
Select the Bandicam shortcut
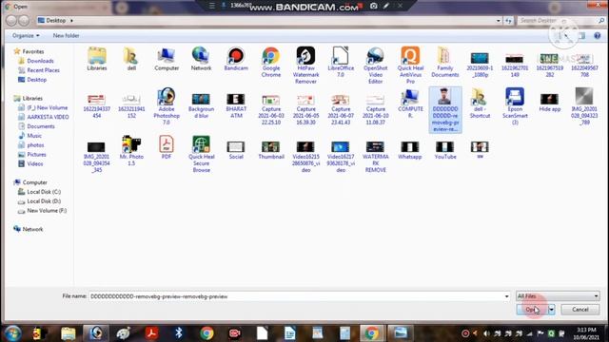(236, 59)
